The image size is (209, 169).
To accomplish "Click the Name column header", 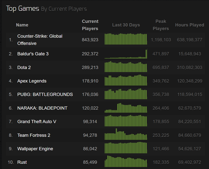I will 22,25.
